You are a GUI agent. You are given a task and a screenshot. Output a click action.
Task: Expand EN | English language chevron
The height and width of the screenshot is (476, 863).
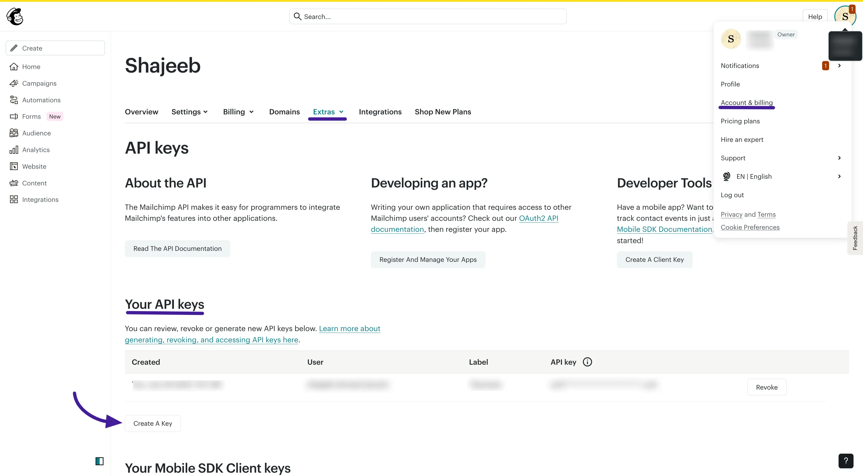[839, 176]
